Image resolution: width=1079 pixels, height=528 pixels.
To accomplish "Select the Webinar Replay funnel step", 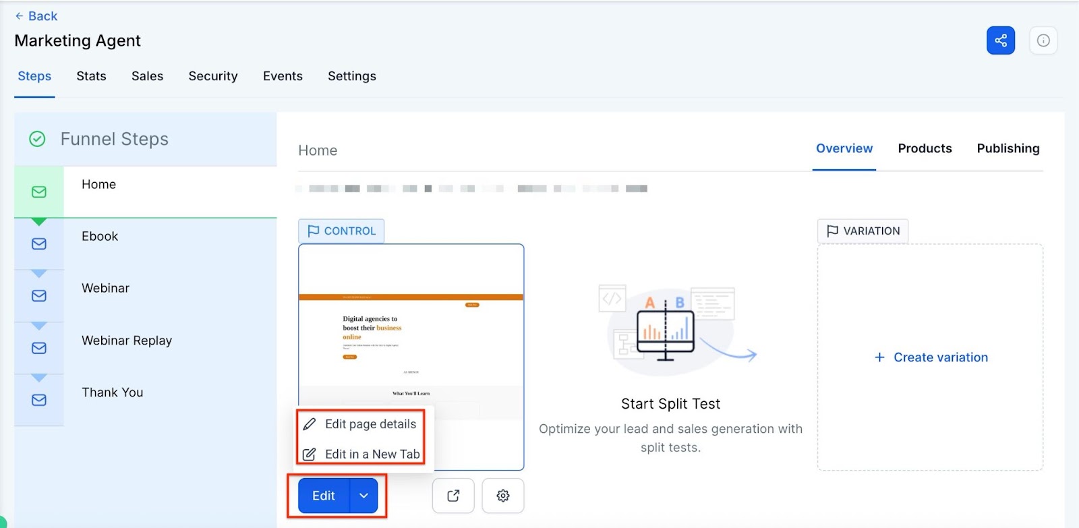I will [x=127, y=341].
